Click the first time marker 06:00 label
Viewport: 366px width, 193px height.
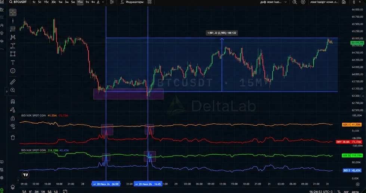click(106, 184)
